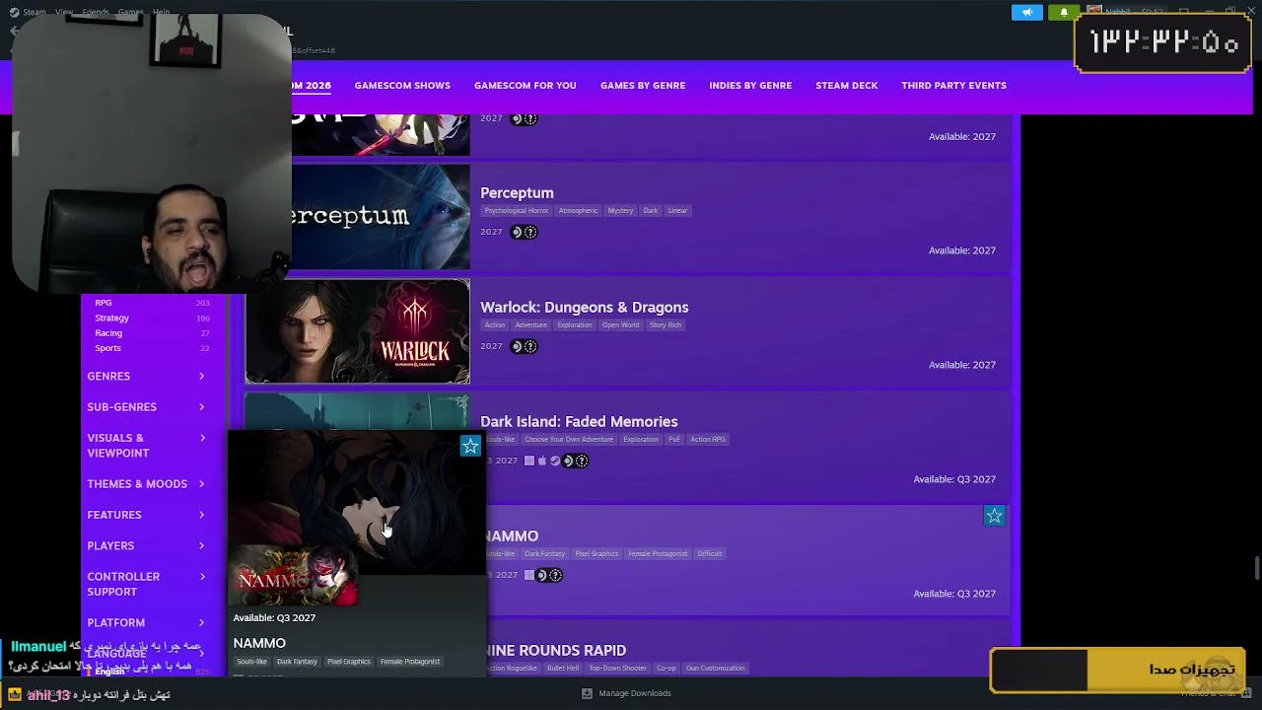Click the Top-Down Shooter tag
Viewport: 1262px width, 710px height.
click(618, 669)
